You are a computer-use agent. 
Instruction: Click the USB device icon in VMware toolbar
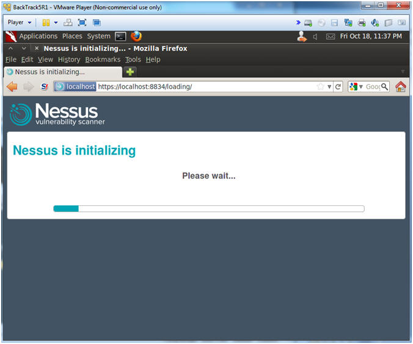388,23
